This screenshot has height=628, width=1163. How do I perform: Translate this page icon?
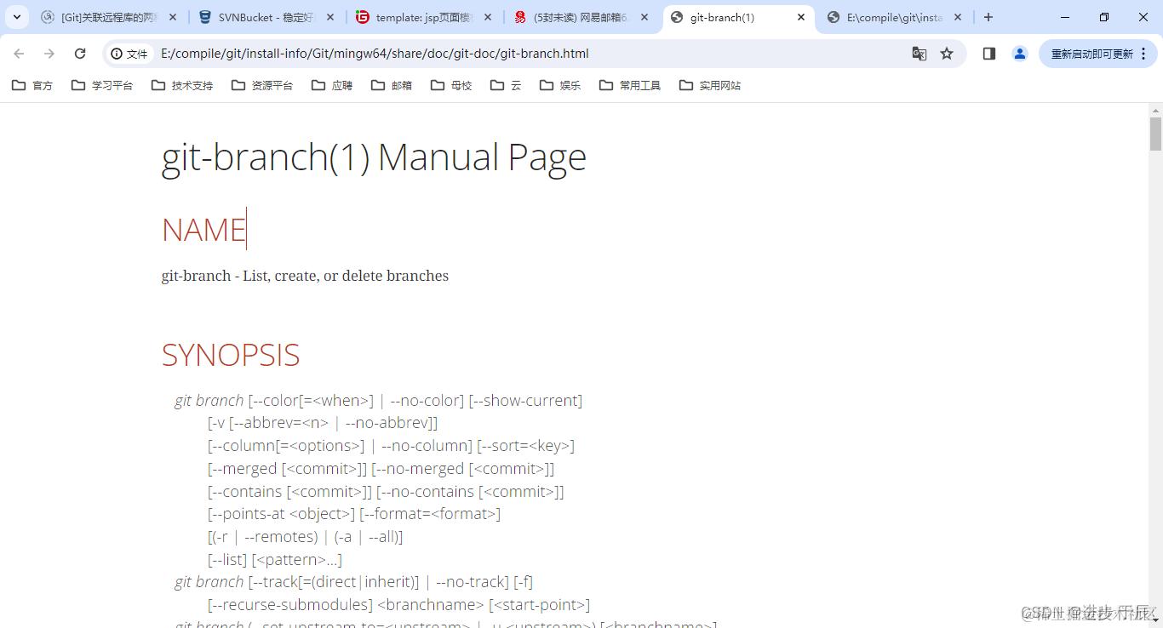click(x=920, y=54)
